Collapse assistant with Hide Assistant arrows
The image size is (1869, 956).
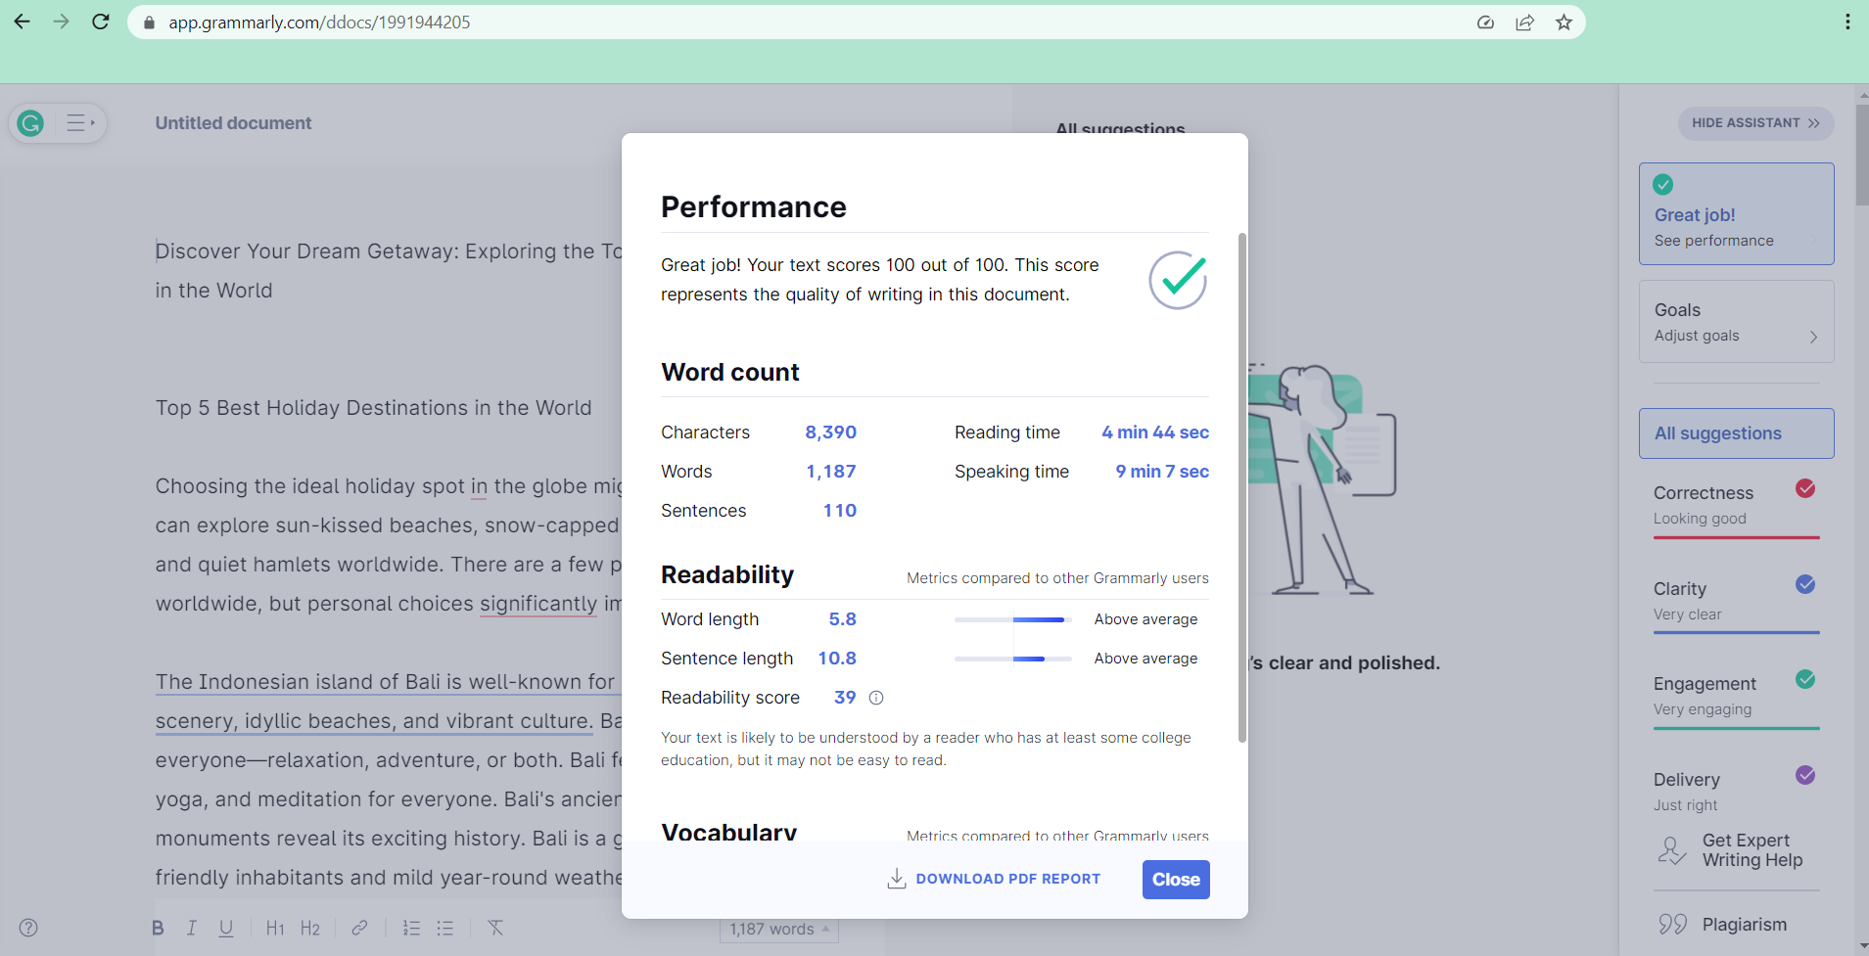(1813, 123)
